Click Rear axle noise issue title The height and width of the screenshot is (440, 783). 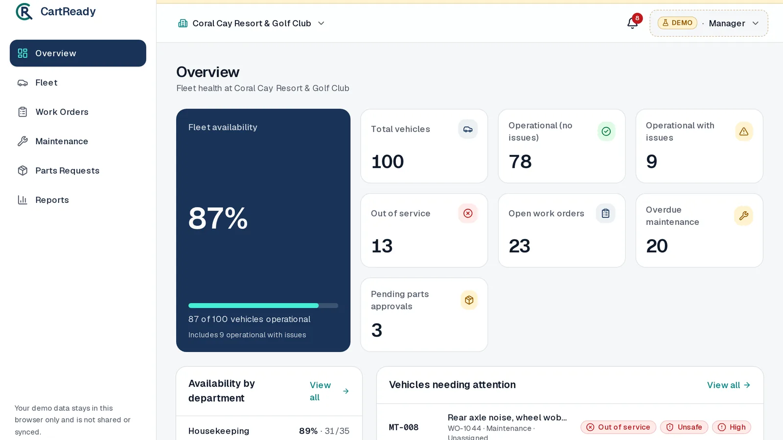pyautogui.click(x=507, y=418)
